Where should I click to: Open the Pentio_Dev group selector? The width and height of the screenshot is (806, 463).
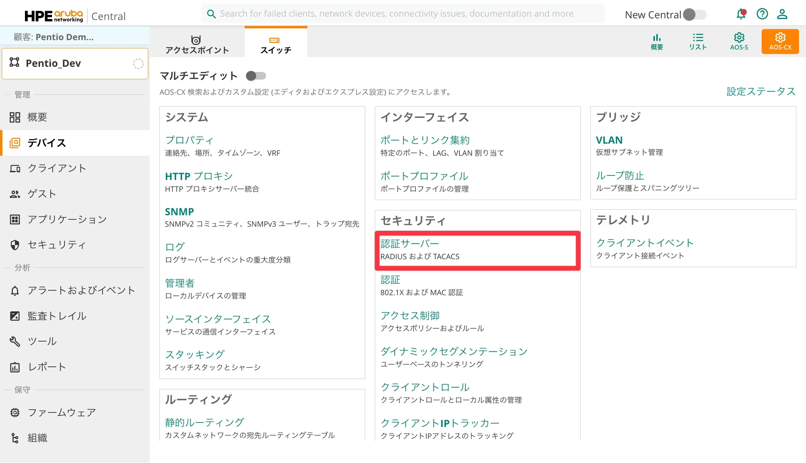coord(75,63)
